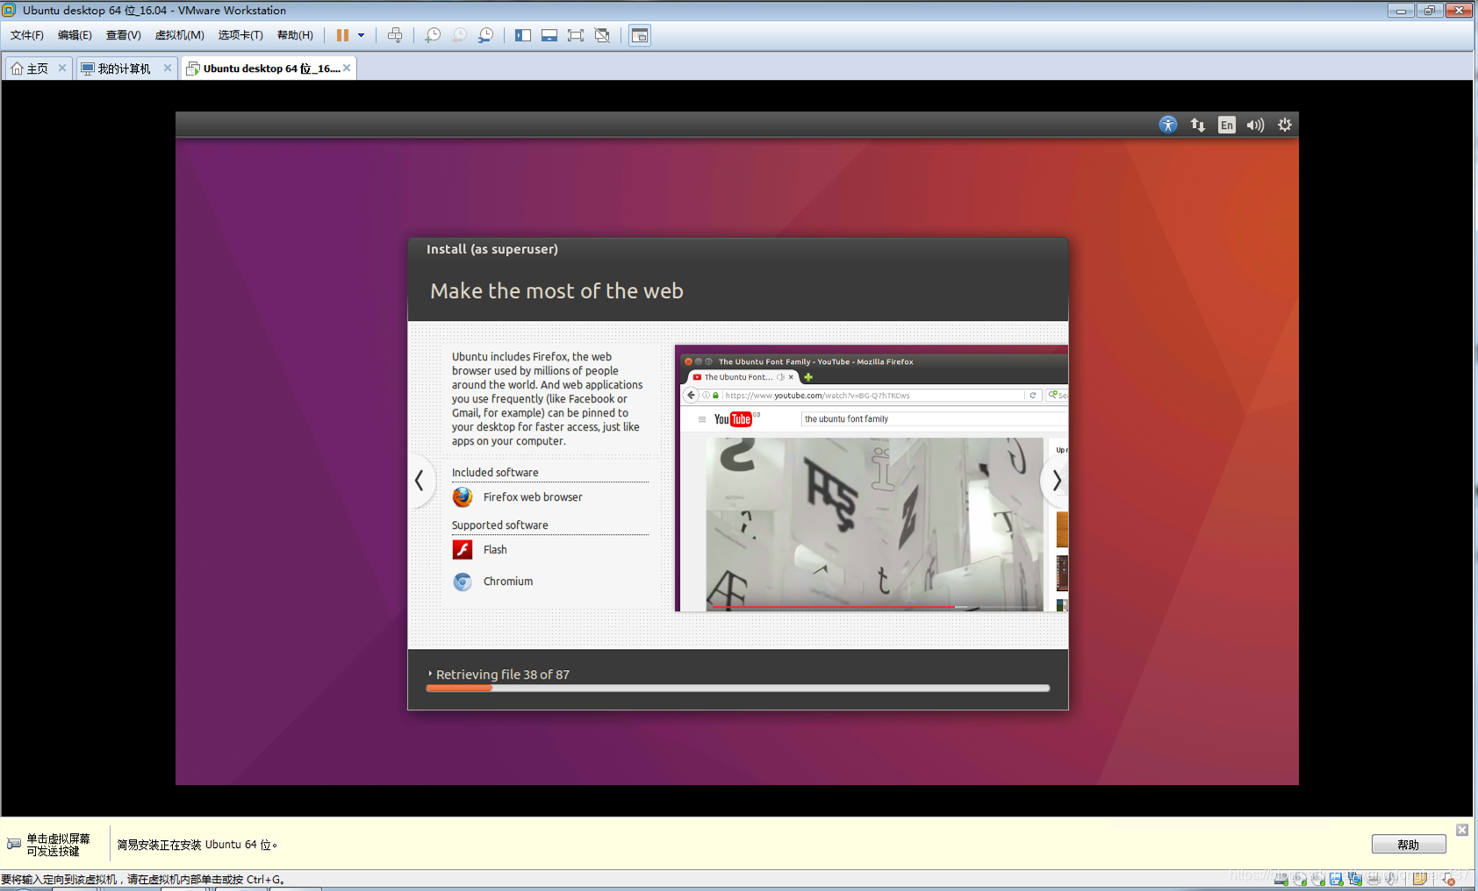Click the "Flash" software label
Image resolution: width=1478 pixels, height=891 pixels.
coord(495,550)
